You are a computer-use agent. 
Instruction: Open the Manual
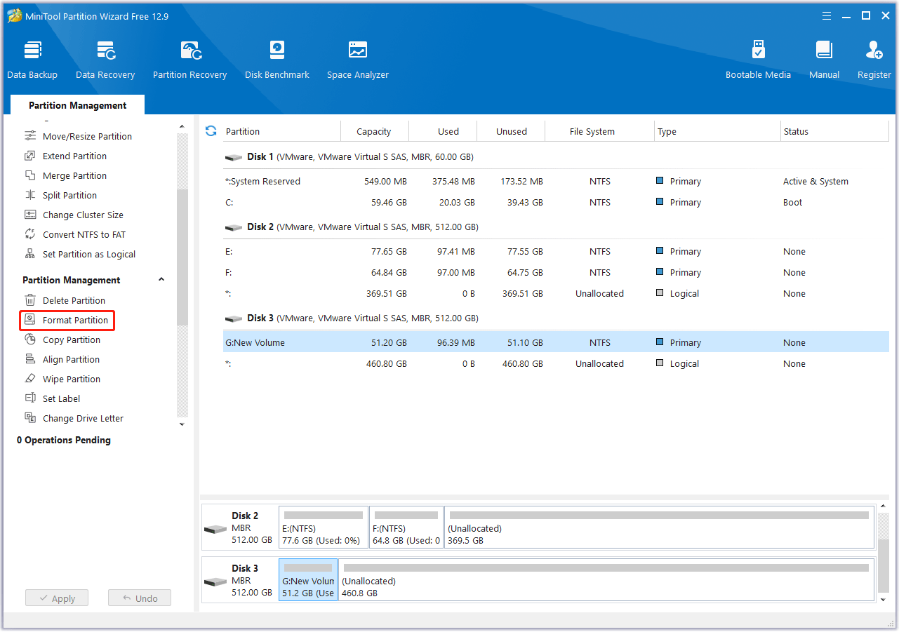tap(824, 60)
